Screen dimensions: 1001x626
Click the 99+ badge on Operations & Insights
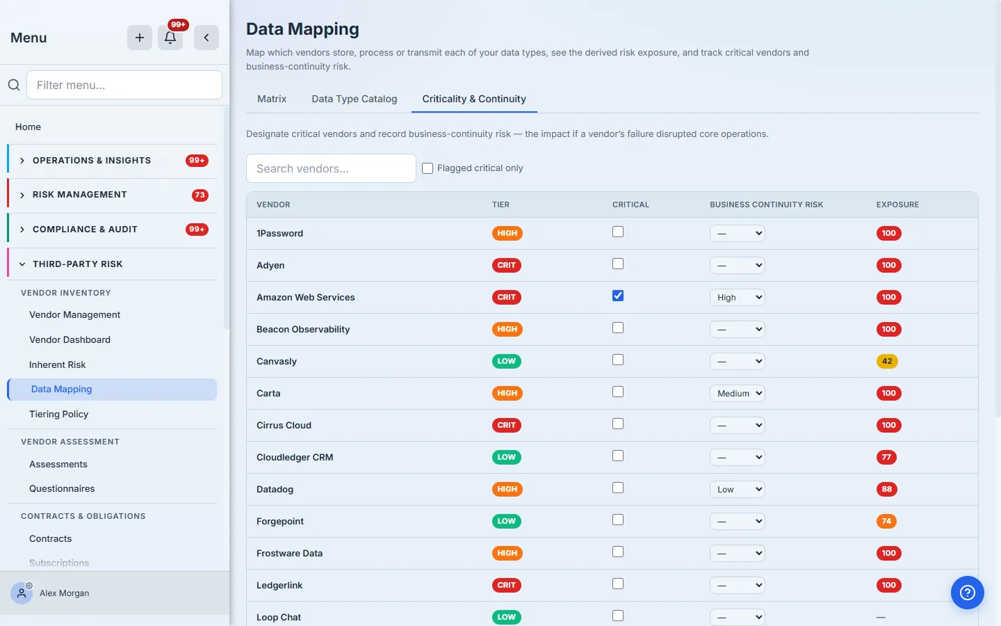point(197,161)
